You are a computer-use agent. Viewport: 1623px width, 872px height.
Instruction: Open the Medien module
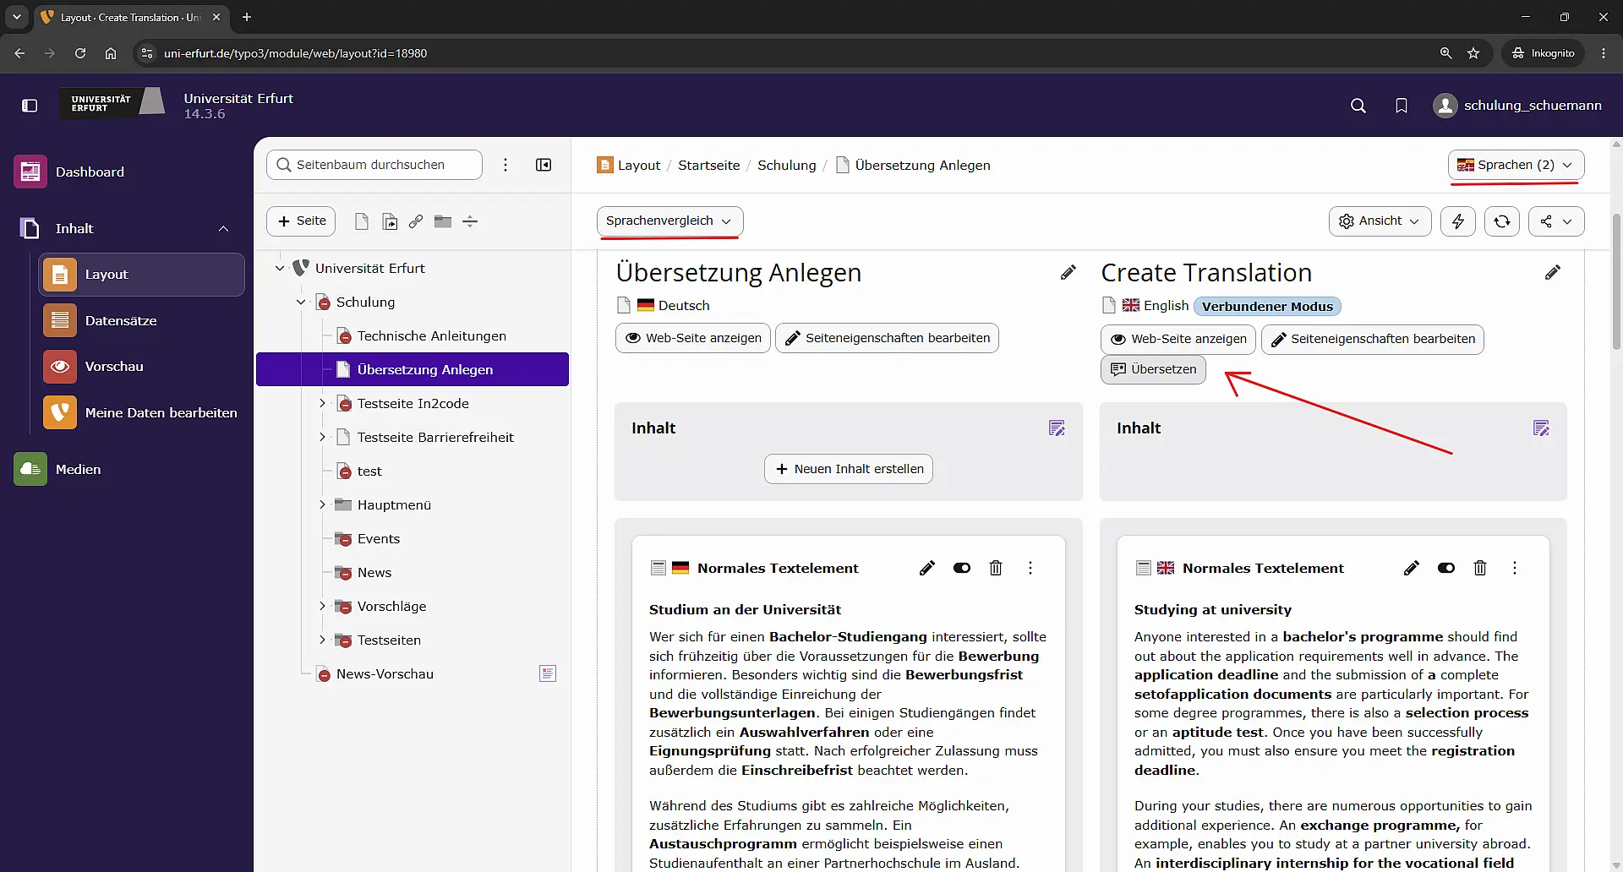point(127,469)
